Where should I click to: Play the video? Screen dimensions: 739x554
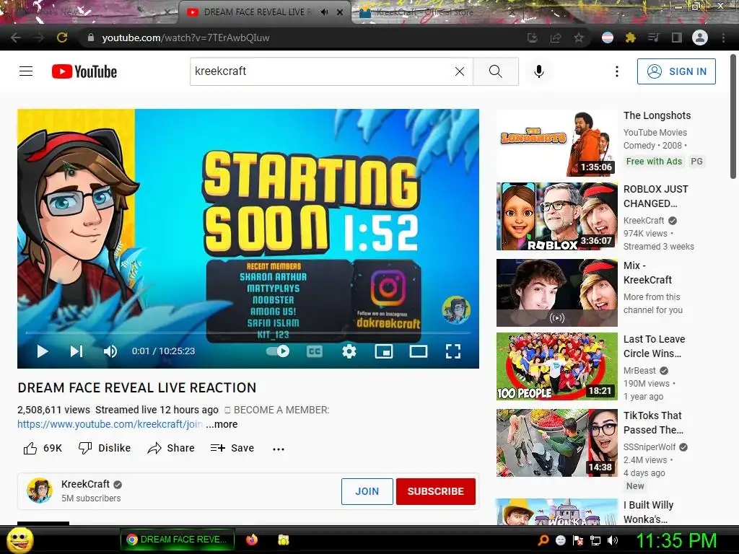tap(43, 351)
